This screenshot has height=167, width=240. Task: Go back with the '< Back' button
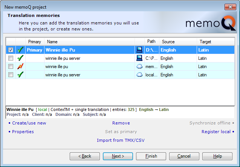coord(85,156)
